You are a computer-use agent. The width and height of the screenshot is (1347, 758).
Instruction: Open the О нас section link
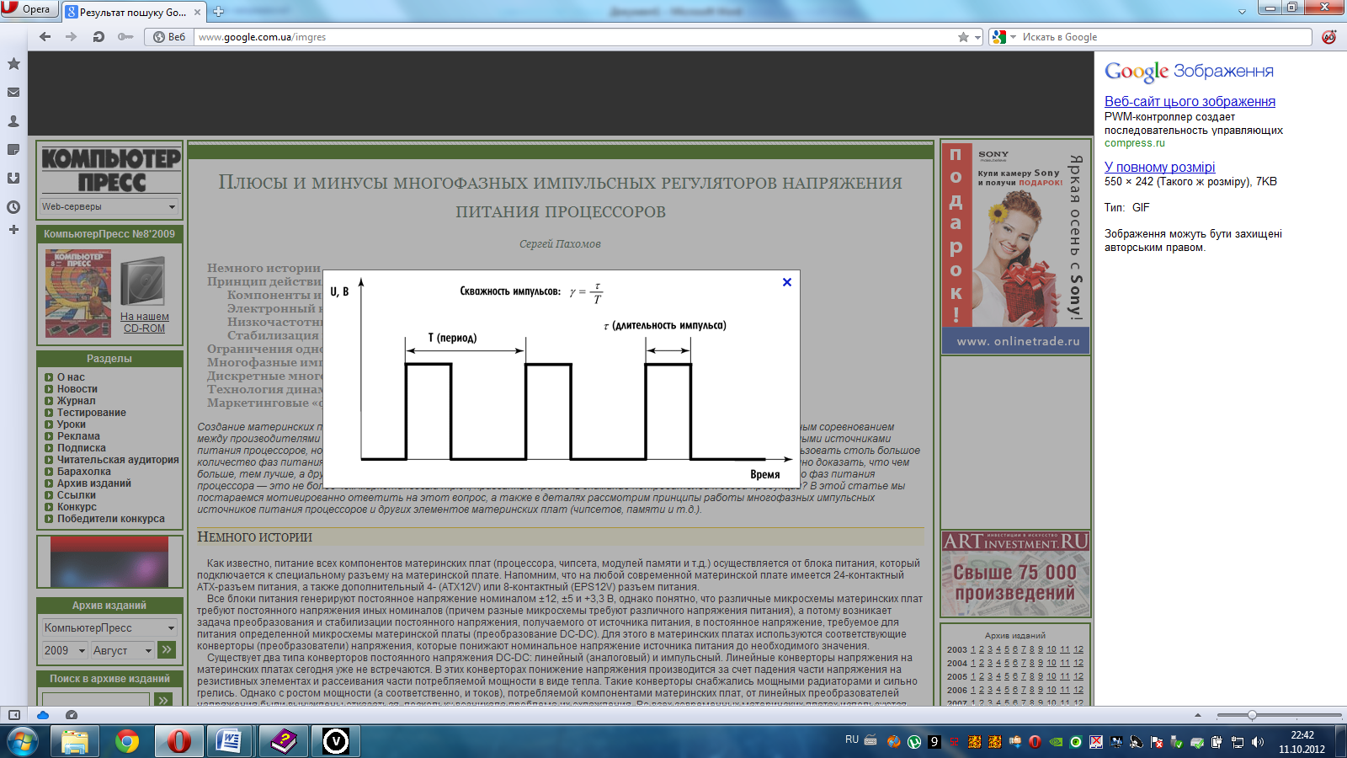tap(71, 377)
